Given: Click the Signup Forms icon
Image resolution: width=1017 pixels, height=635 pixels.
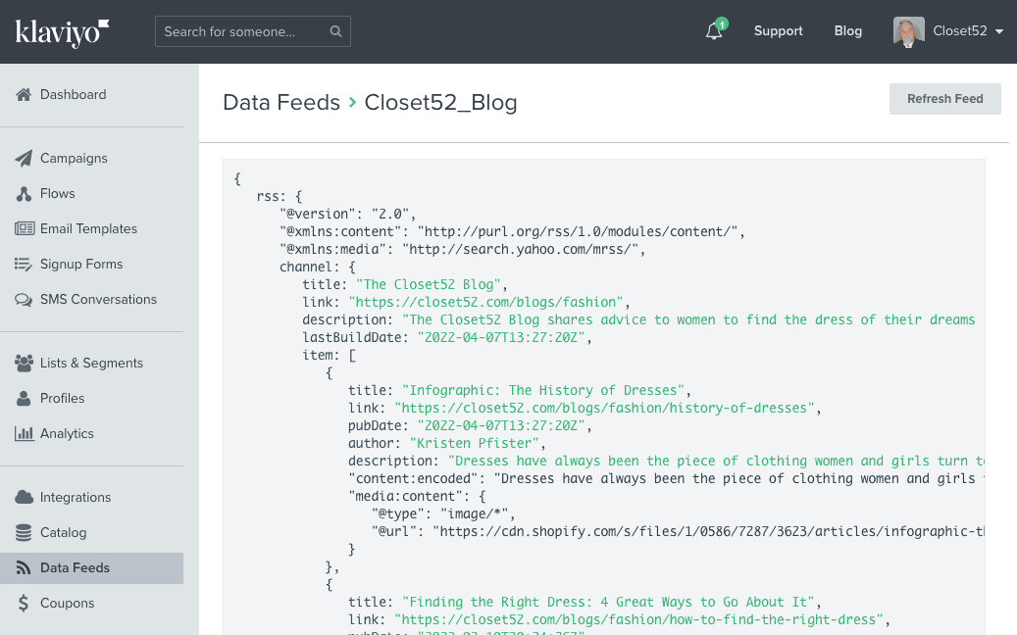Looking at the screenshot, I should [x=24, y=265].
